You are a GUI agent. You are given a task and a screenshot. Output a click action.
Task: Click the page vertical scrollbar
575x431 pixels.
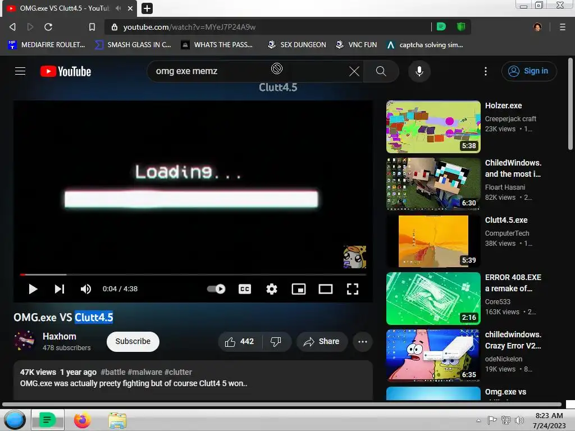571,104
